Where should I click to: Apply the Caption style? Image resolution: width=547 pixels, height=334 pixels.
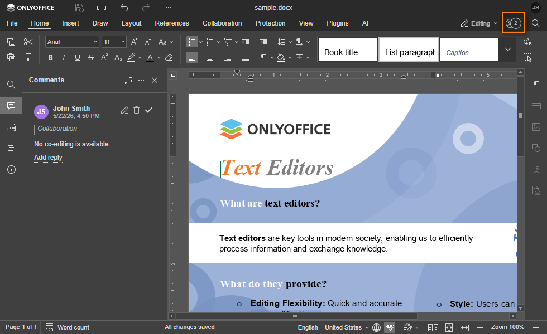469,50
